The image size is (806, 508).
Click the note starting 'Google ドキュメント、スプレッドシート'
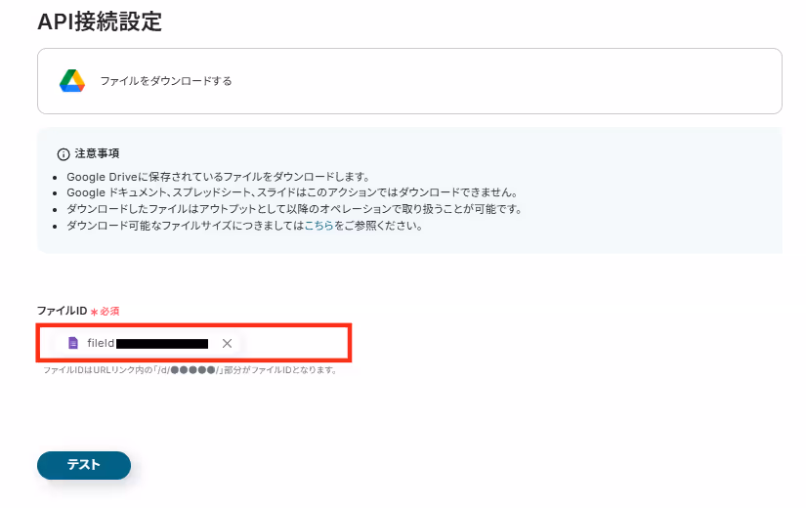point(292,192)
